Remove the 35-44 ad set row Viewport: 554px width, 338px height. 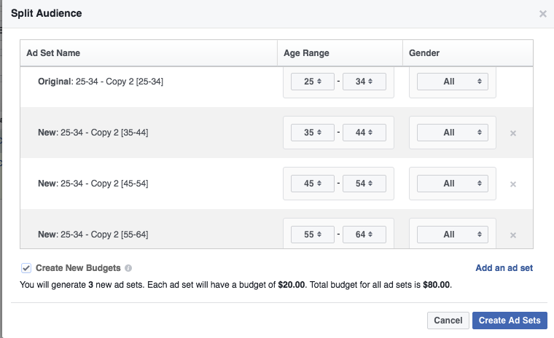tap(513, 133)
